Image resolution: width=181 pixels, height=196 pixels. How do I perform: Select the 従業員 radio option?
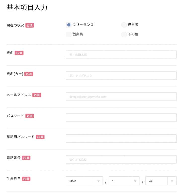point(69,34)
